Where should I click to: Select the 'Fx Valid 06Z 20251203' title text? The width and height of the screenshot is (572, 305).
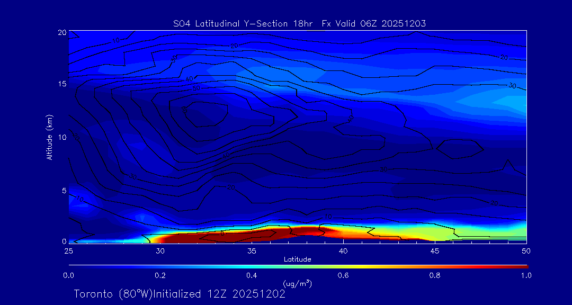click(x=374, y=24)
